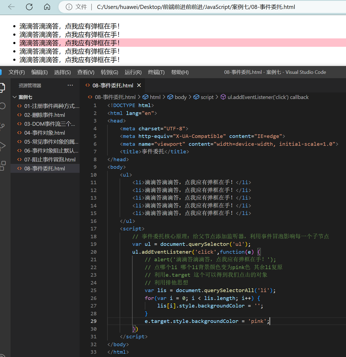346x357 pixels.
Task: Click line number 10 in gutter
Action: point(93,175)
